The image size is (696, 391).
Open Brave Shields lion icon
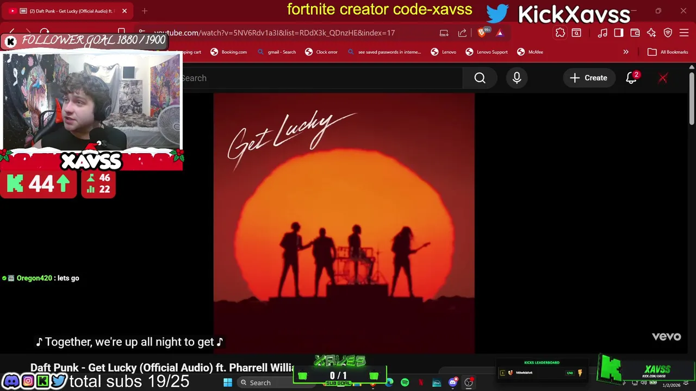pyautogui.click(x=482, y=33)
